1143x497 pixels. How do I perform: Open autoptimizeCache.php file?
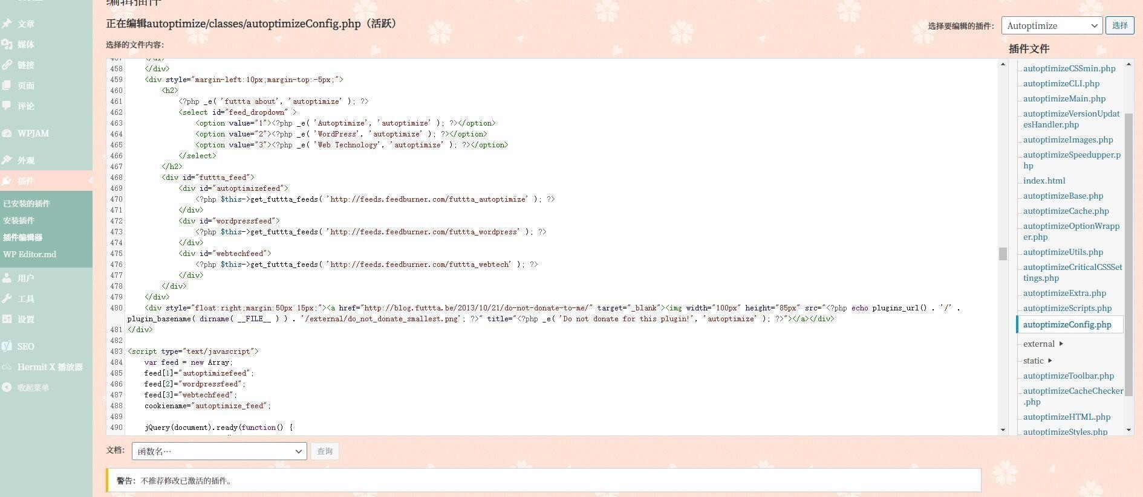click(1066, 211)
